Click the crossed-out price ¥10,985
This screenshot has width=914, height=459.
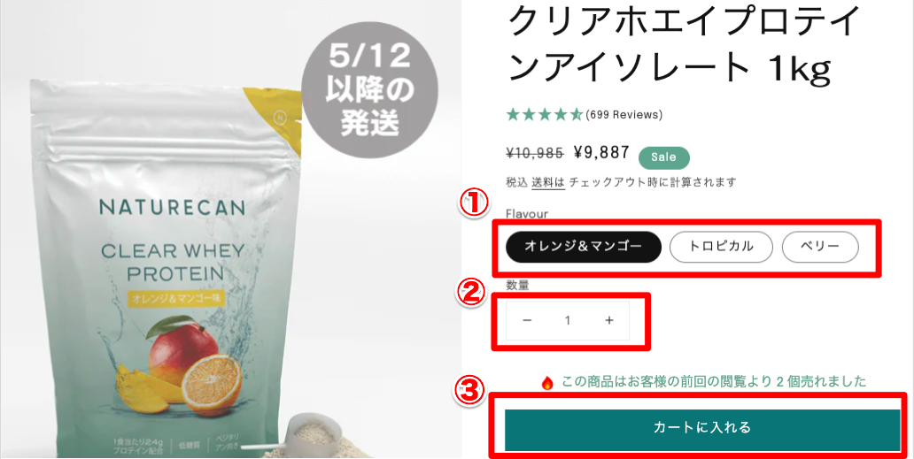click(535, 154)
